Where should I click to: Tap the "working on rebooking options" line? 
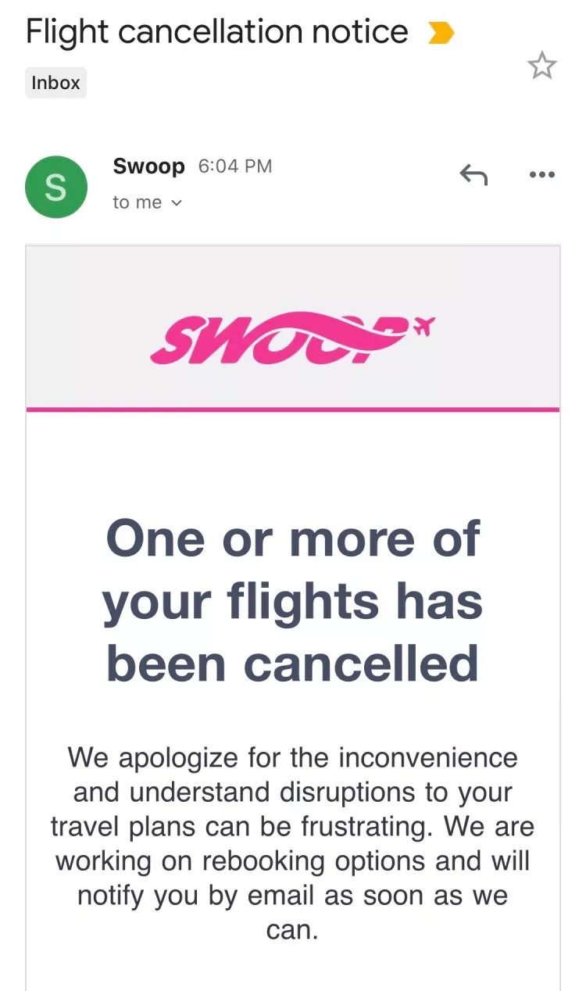coord(293,860)
